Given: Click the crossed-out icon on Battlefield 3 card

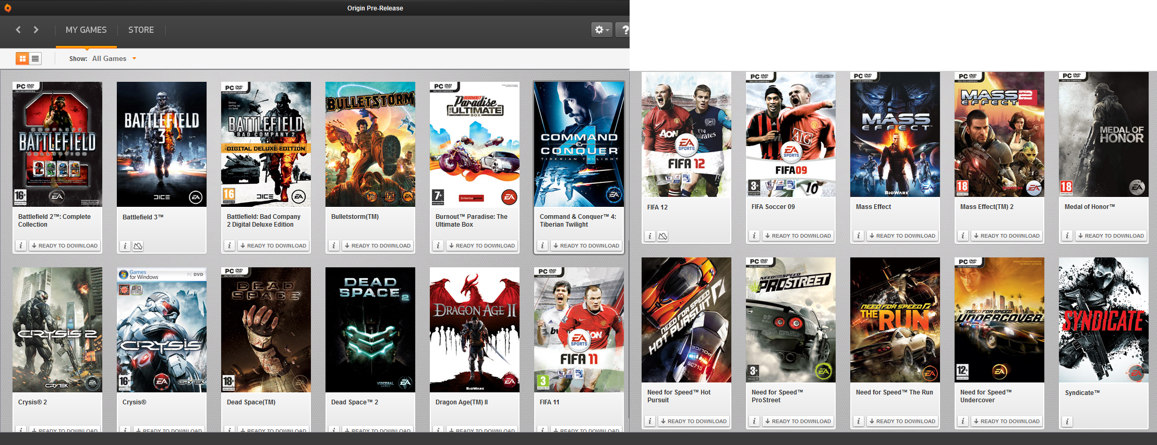Looking at the screenshot, I should (138, 246).
